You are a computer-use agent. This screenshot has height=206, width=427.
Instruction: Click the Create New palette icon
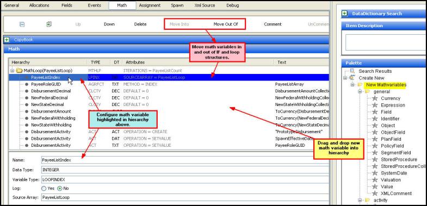(352, 78)
